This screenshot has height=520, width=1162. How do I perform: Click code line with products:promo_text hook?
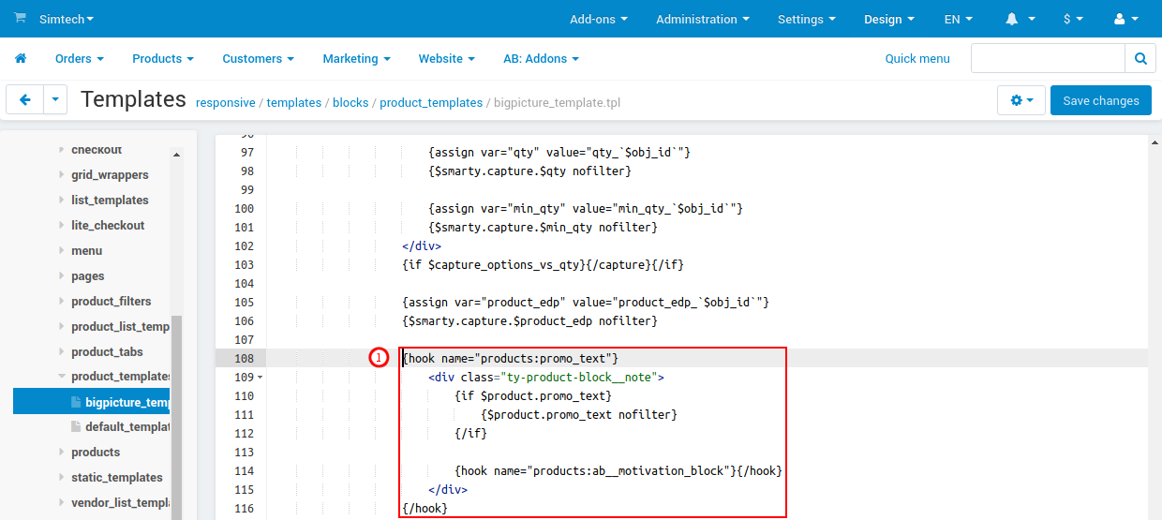[511, 359]
